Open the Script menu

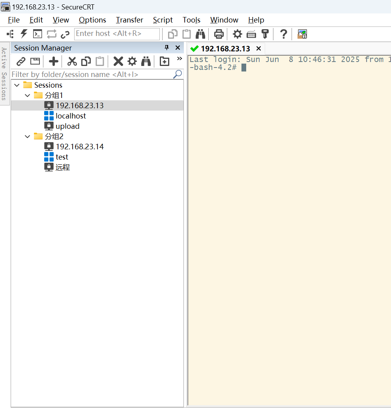click(163, 20)
